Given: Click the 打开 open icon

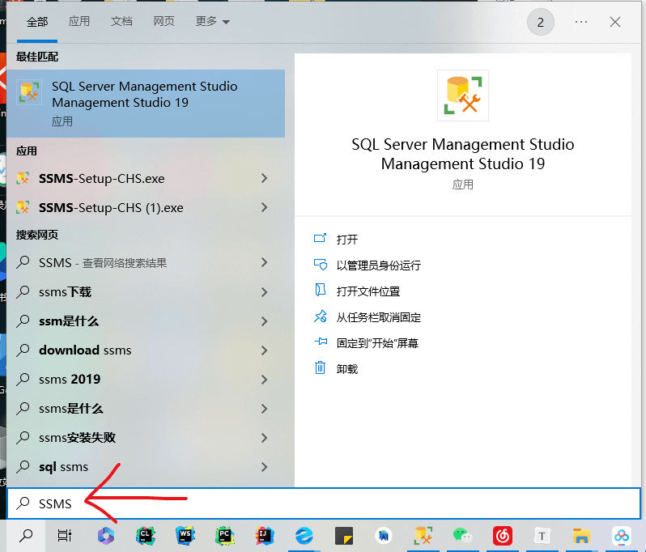Looking at the screenshot, I should click(x=320, y=238).
